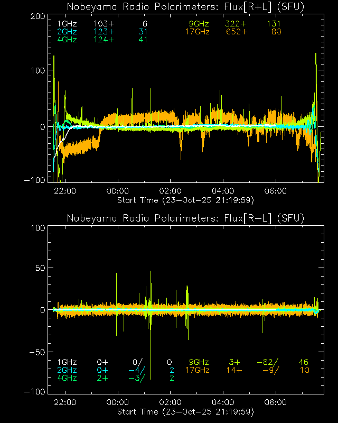
Task: Click the 02:00 time tick on Flux[R+L] axis
Action: pos(170,191)
